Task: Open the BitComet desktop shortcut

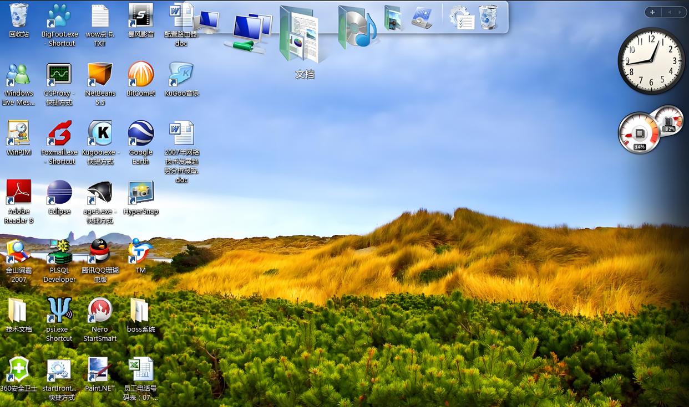Action: 141,75
